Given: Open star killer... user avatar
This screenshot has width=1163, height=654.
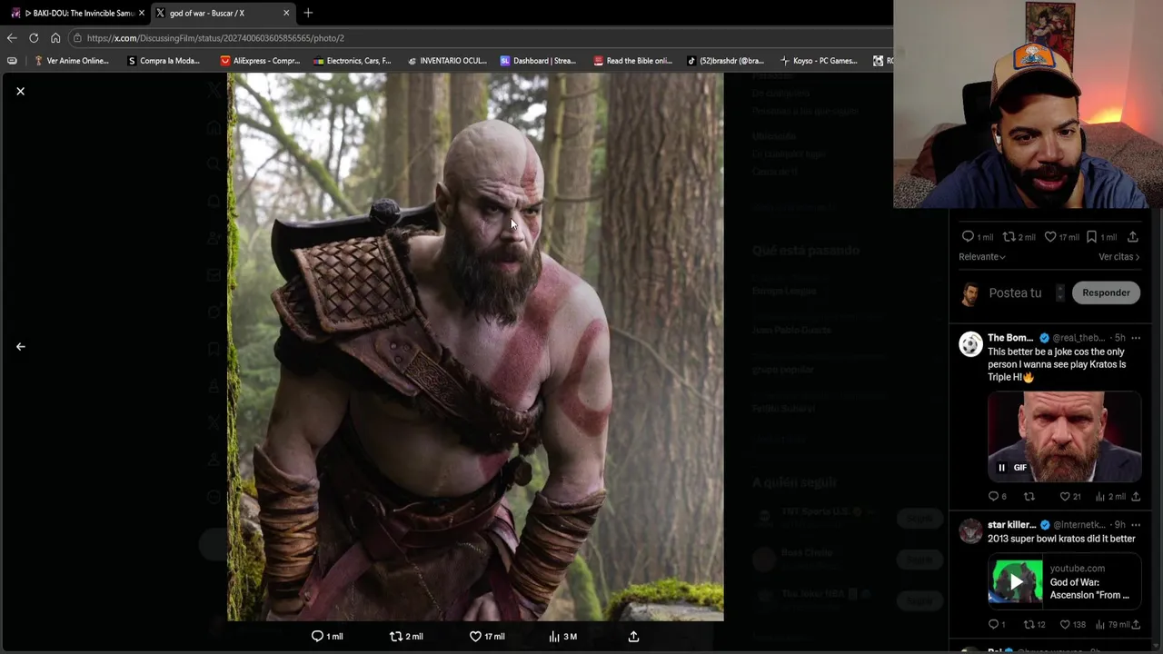Looking at the screenshot, I should click(970, 530).
